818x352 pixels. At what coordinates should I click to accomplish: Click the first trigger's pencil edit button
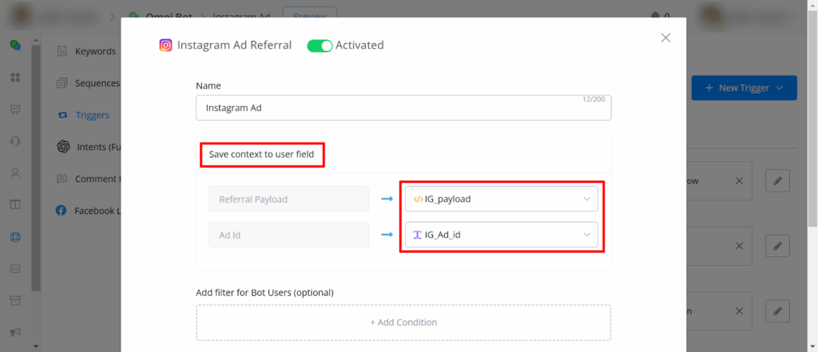(x=777, y=181)
